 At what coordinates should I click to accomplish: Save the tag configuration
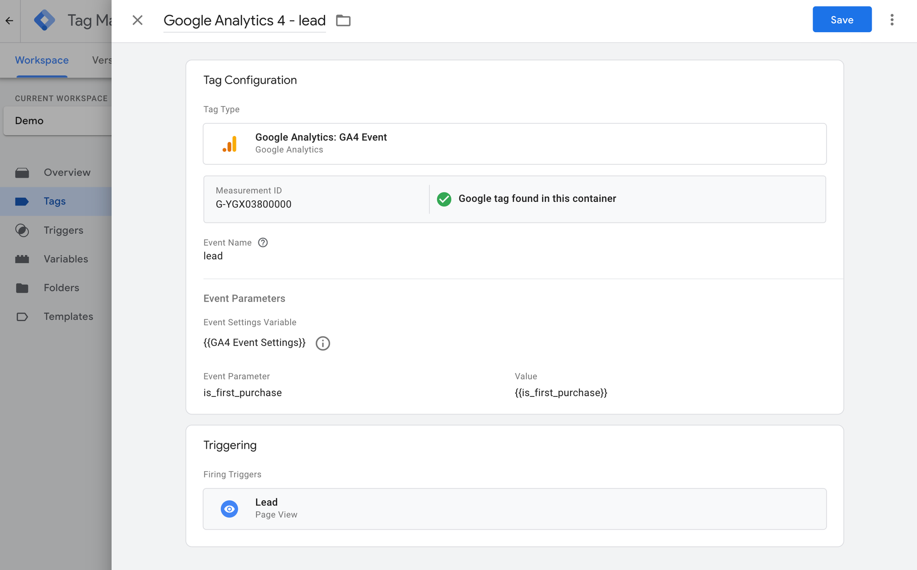842,20
